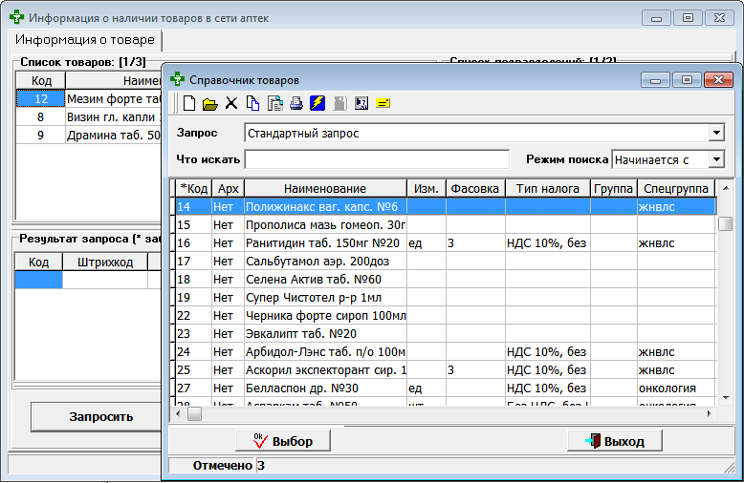Click into the Что искать search field
This screenshot has height=483, width=744.
pos(377,159)
